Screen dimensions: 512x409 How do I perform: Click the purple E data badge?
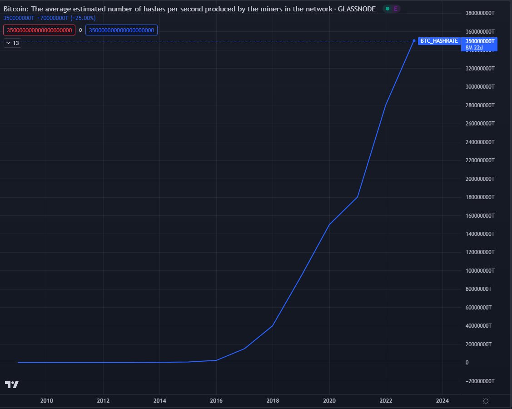395,9
